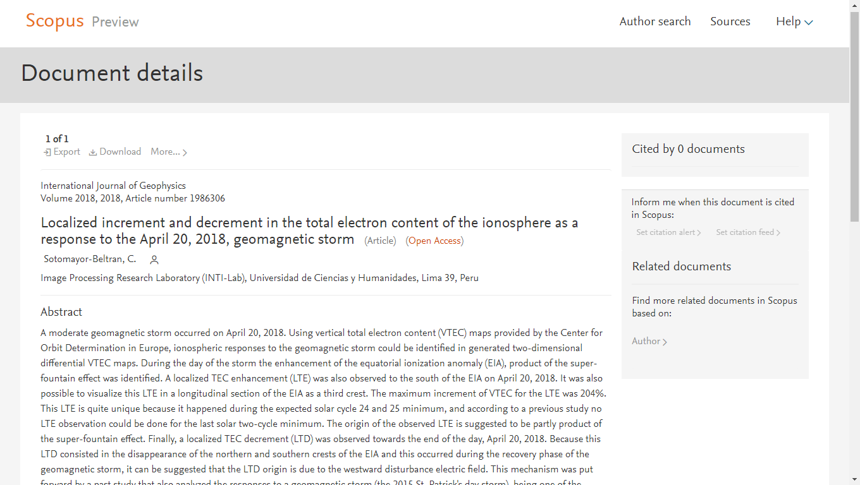Click the Export icon
Screen dimensions: 860x485
pyautogui.click(x=47, y=152)
